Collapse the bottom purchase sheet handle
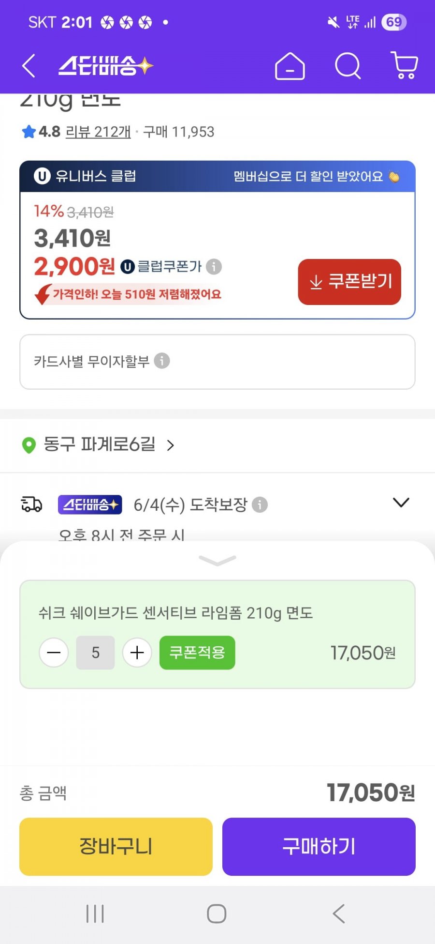Screen dimensions: 435x944 [217, 560]
